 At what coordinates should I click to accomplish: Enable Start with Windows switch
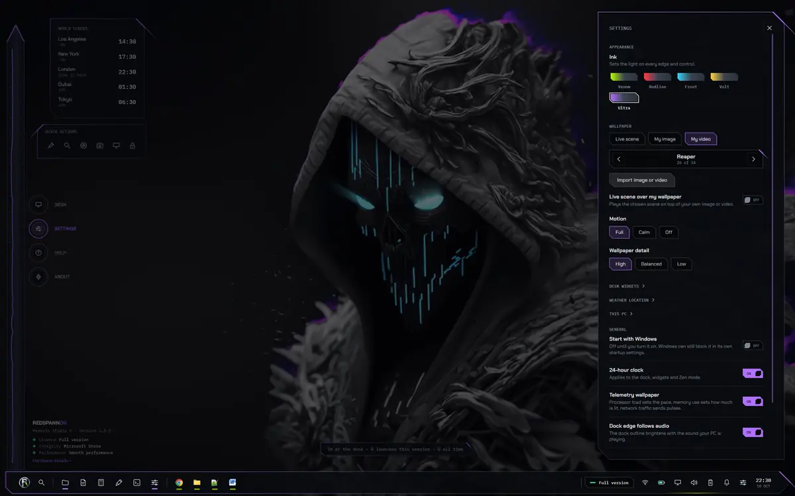click(x=753, y=346)
